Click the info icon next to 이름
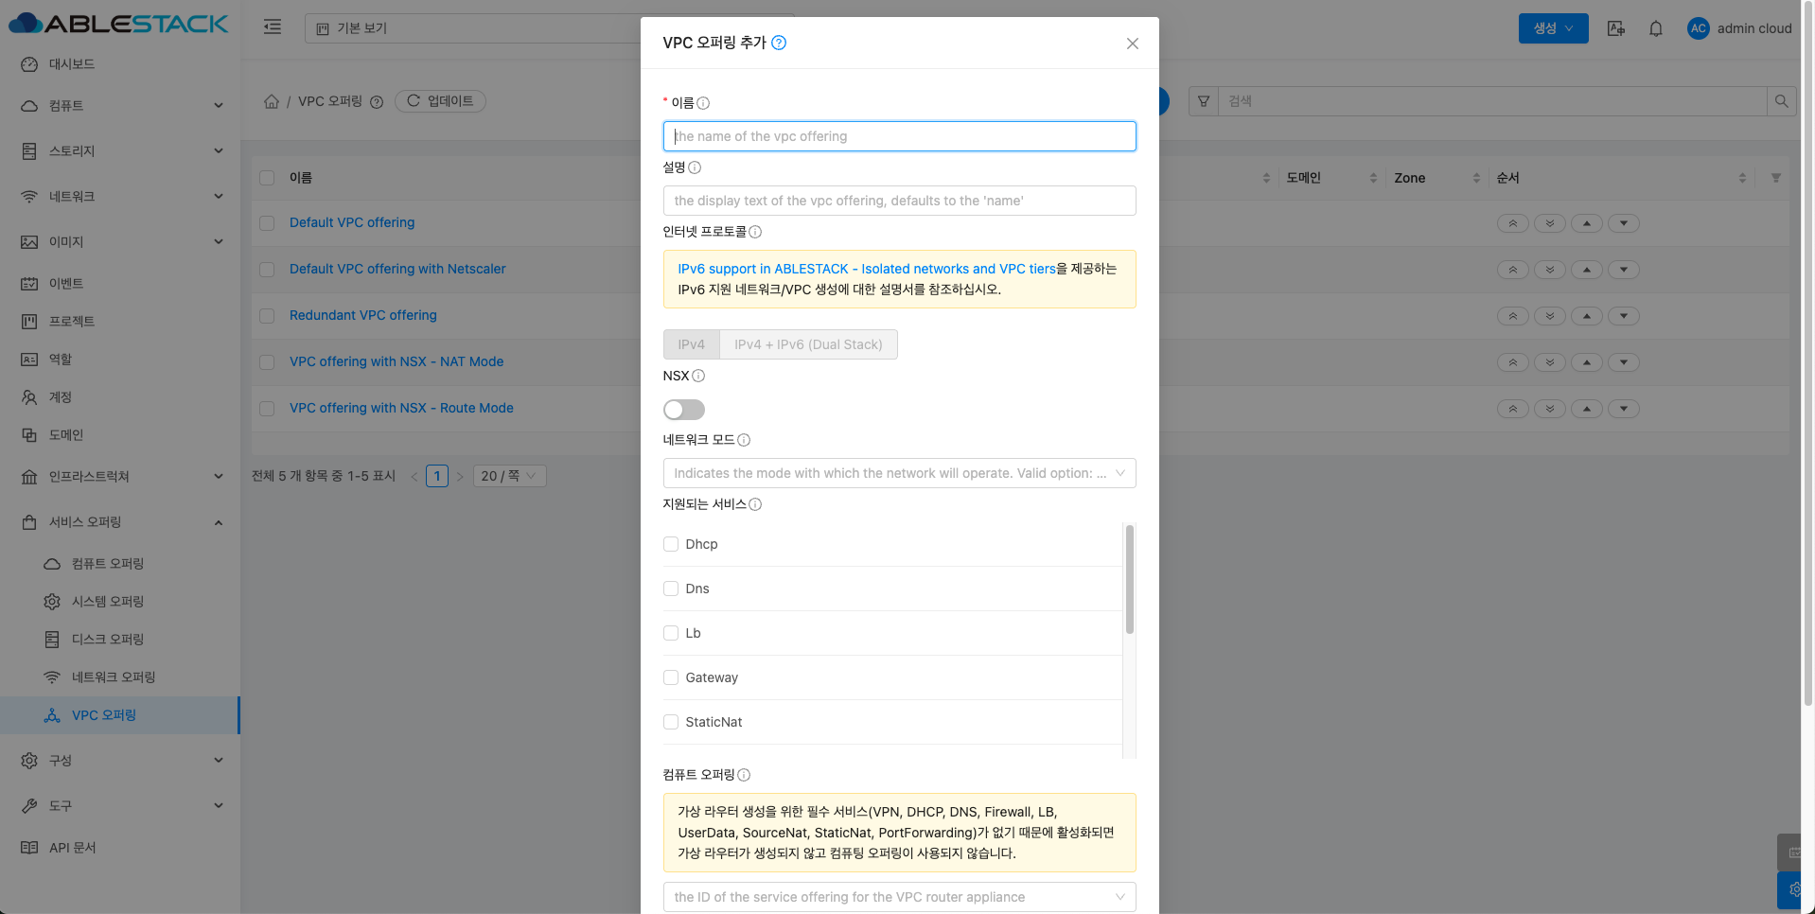Screen dimensions: 1815x914 coord(703,103)
